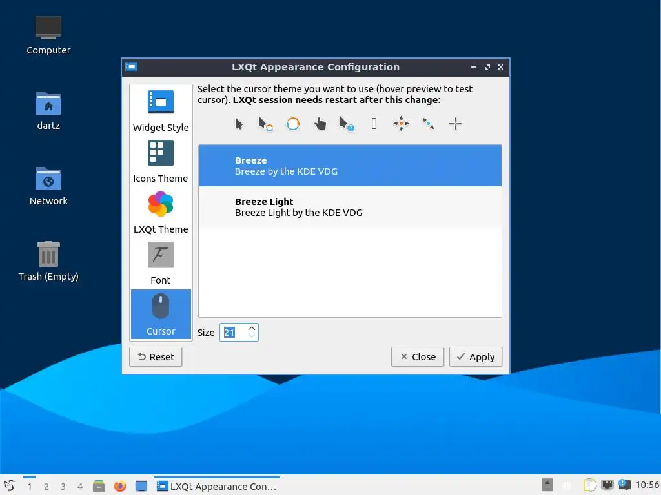
Task: Close window using title bar X
Action: pyautogui.click(x=501, y=67)
